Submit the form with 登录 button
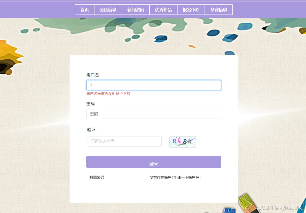The image size is (306, 213). coord(154,162)
